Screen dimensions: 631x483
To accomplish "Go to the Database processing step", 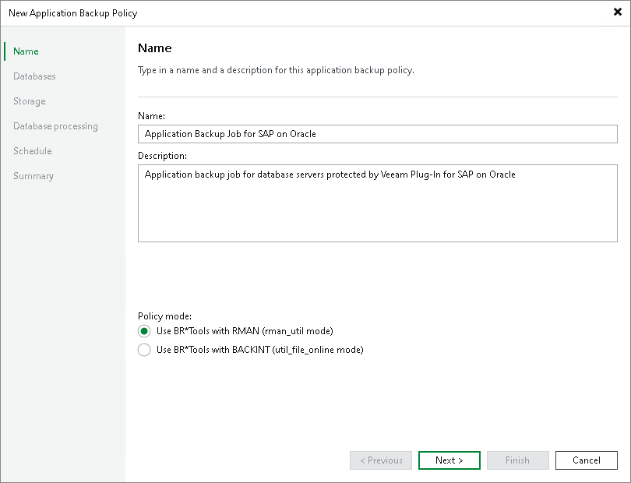I will pyautogui.click(x=55, y=125).
